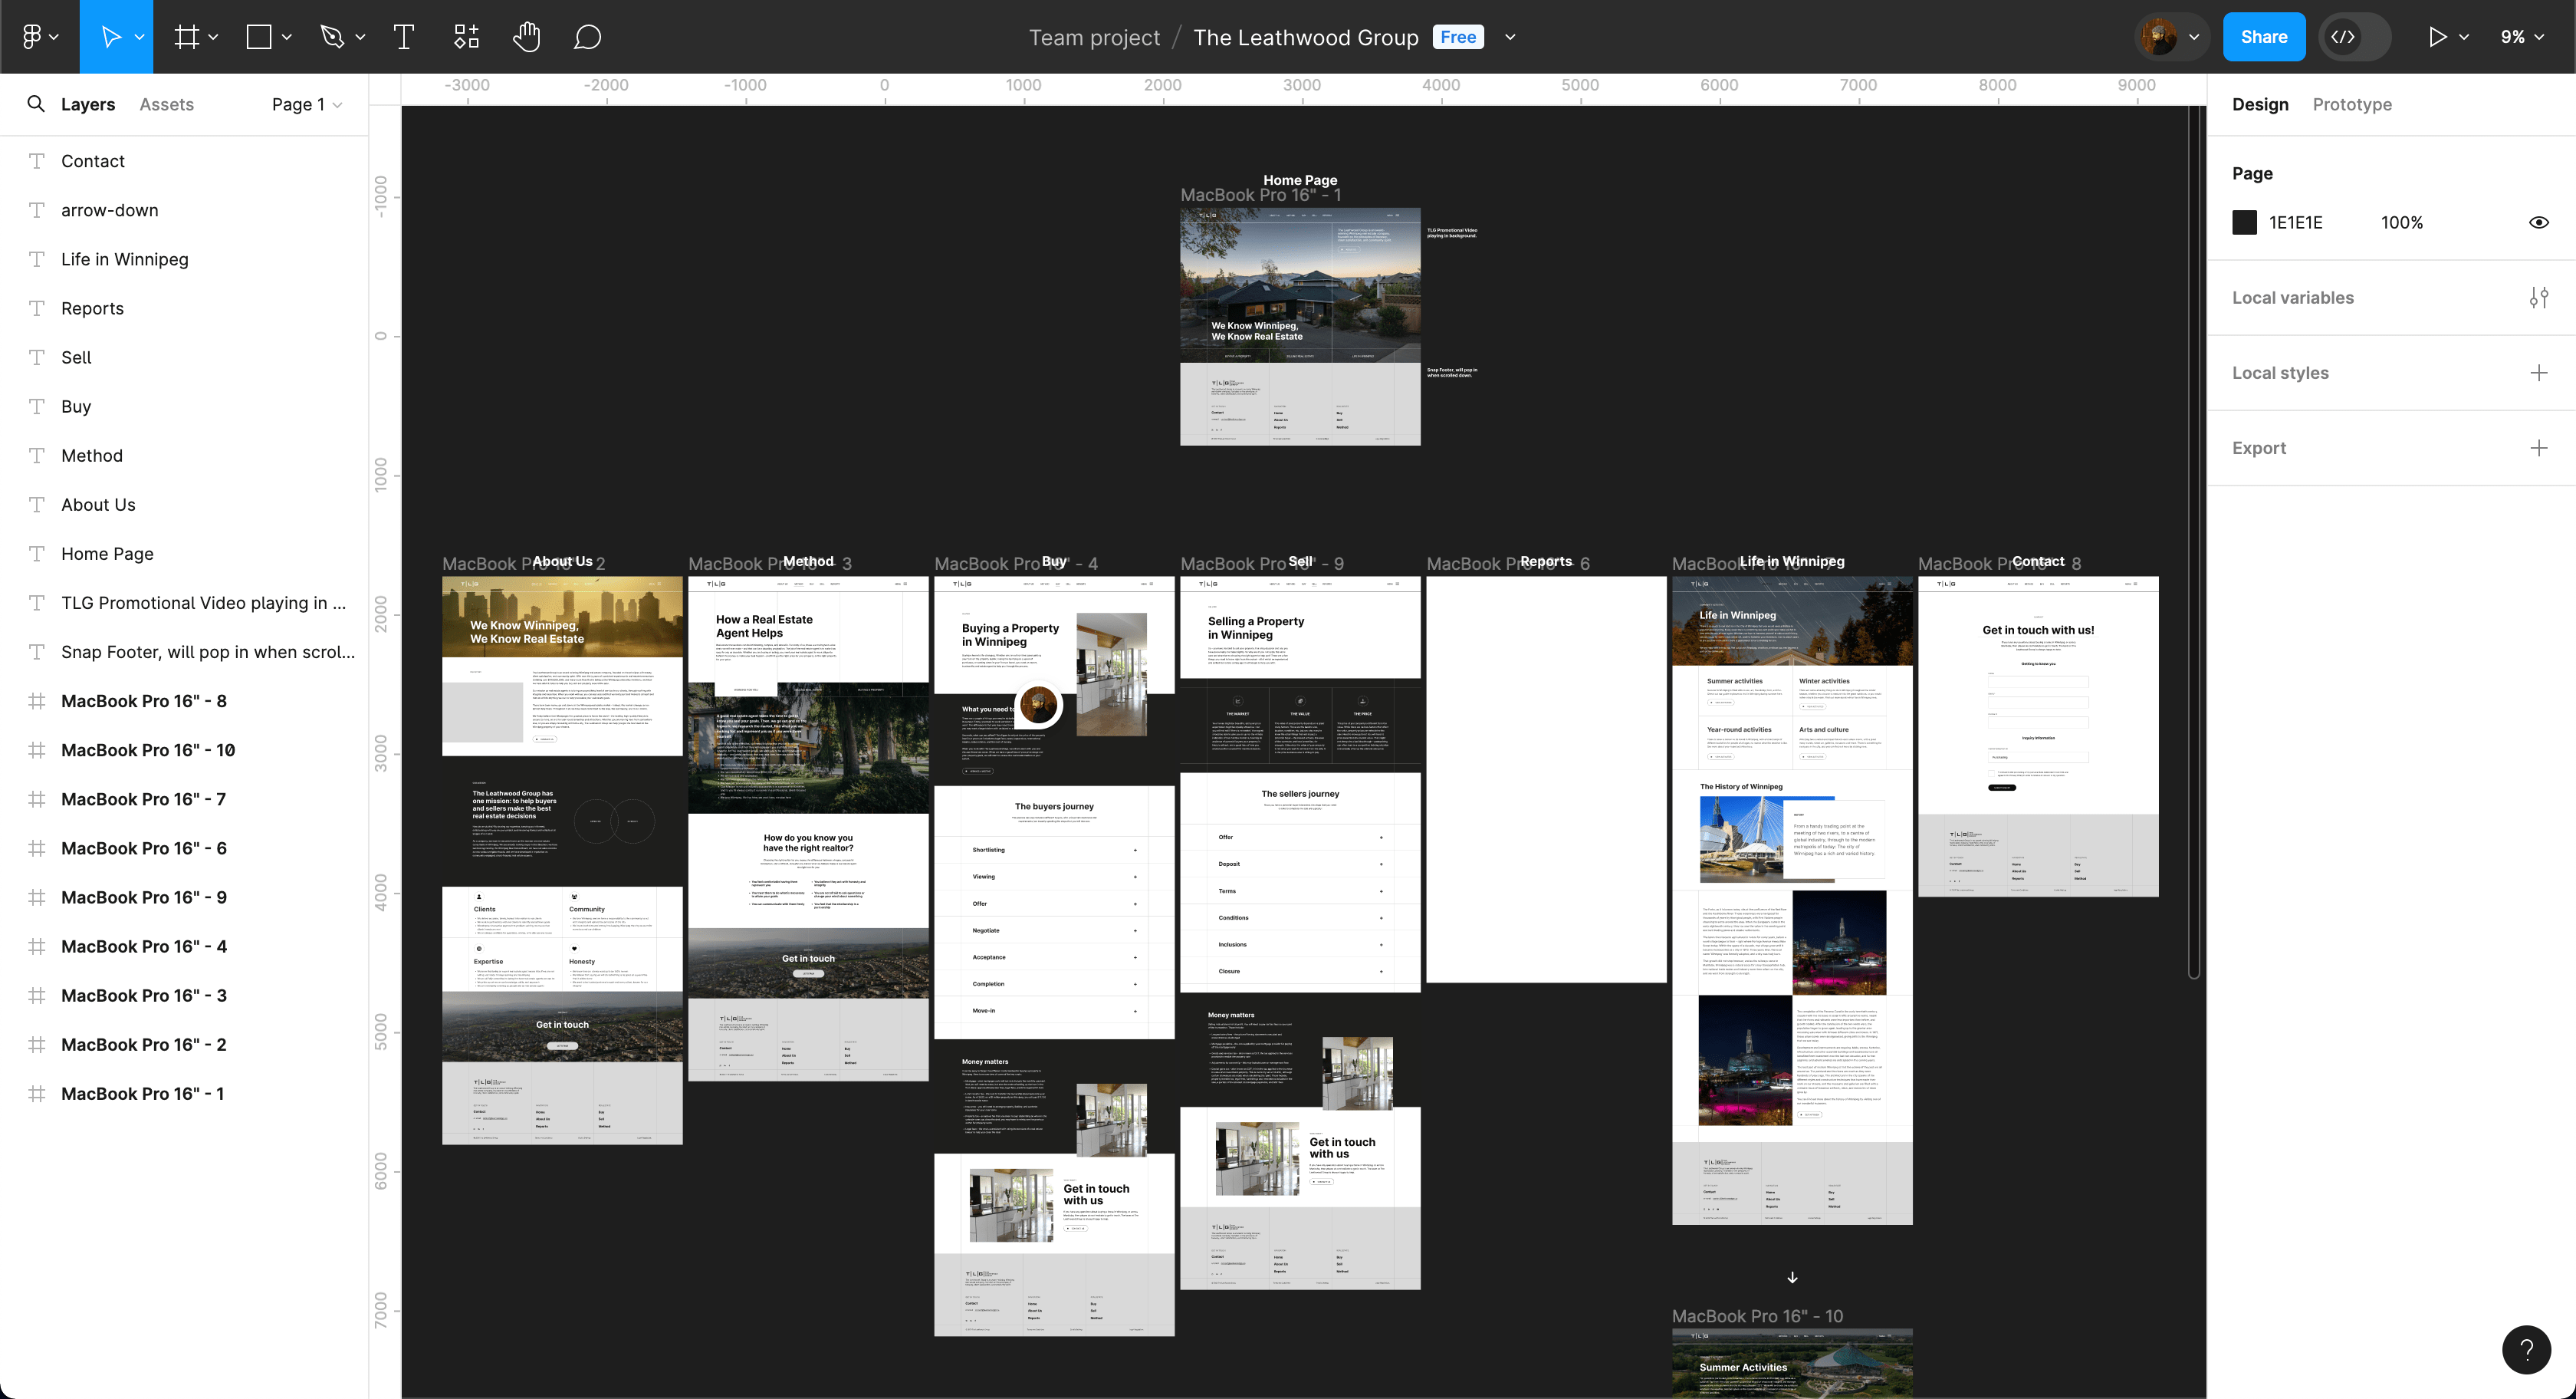
Task: Select the Frame tool
Action: point(187,37)
